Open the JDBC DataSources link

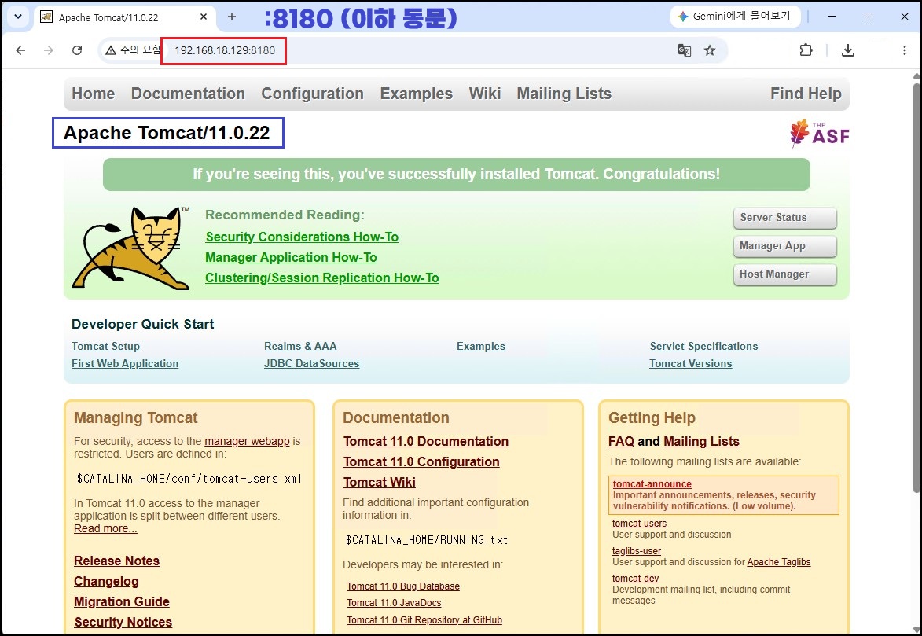tap(311, 363)
